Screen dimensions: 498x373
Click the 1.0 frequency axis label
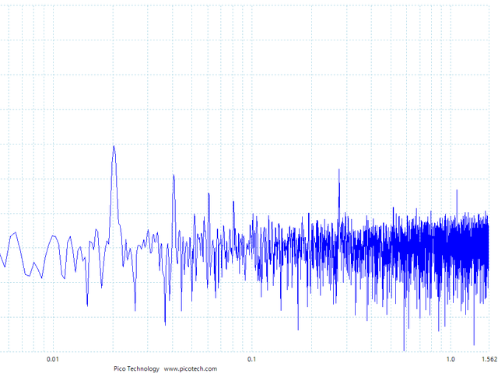[x=451, y=359]
